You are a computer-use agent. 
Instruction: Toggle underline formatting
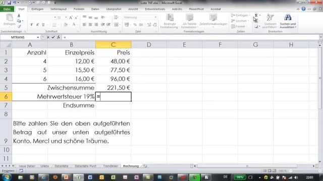click(43, 25)
